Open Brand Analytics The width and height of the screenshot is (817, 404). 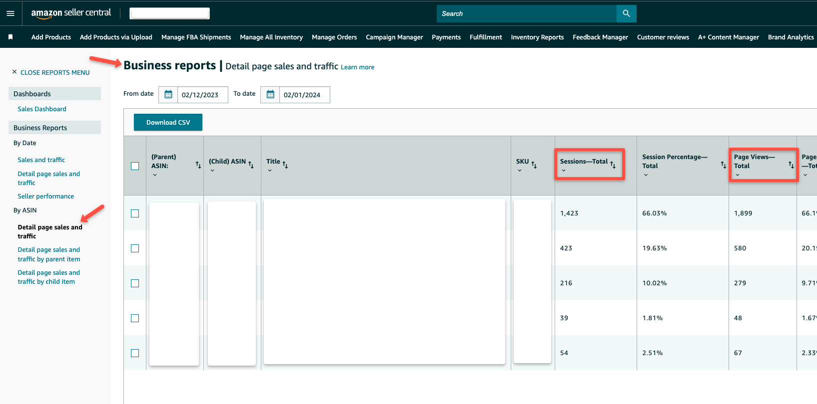791,37
